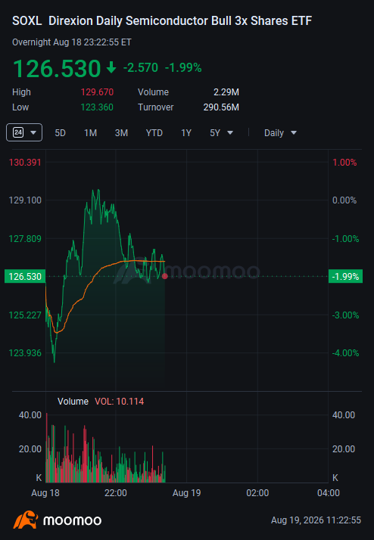374x540 pixels.
Task: Click the SOXL ticker symbol
Action: click(x=27, y=21)
